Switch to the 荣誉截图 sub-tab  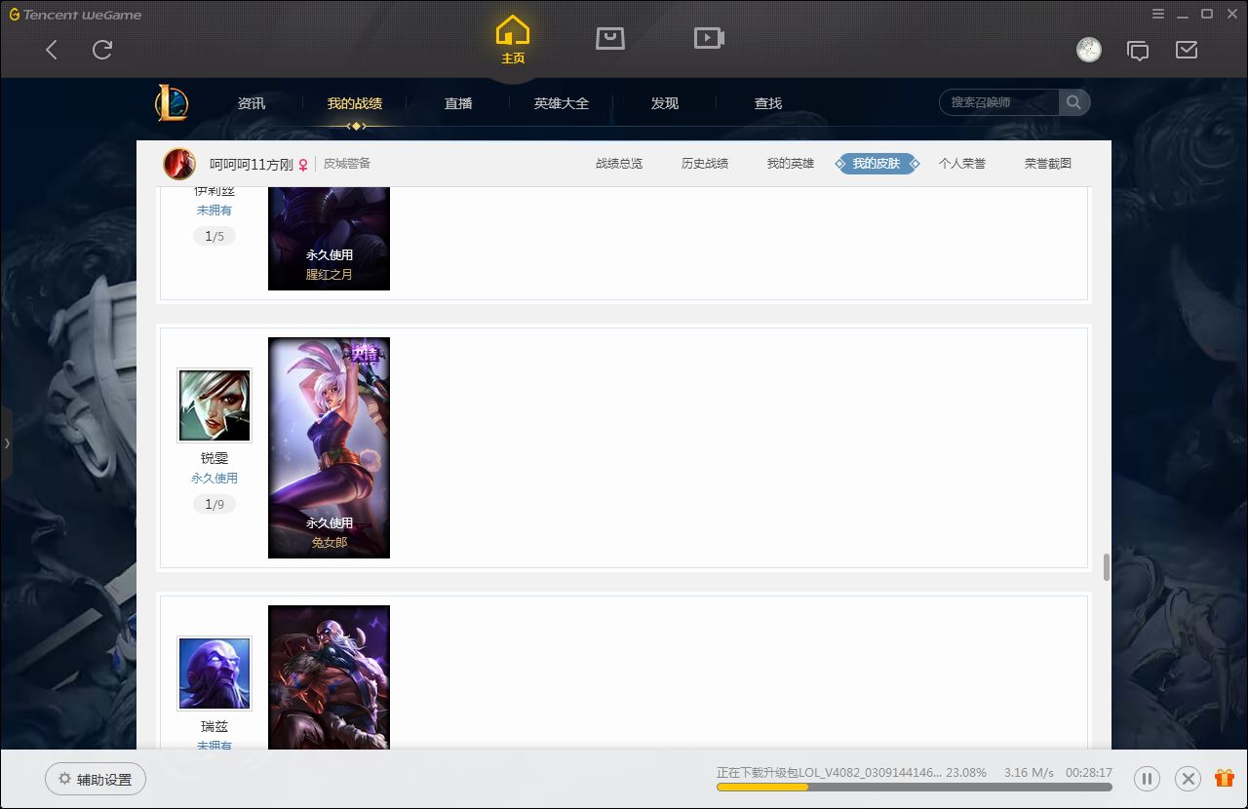(x=1048, y=164)
